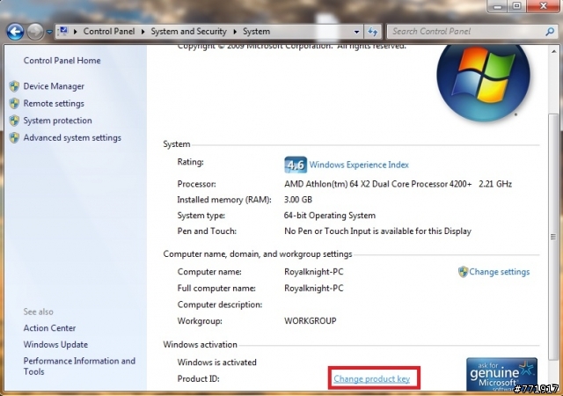Click the genuine Microsoft software badge
The image size is (563, 396).
501,374
